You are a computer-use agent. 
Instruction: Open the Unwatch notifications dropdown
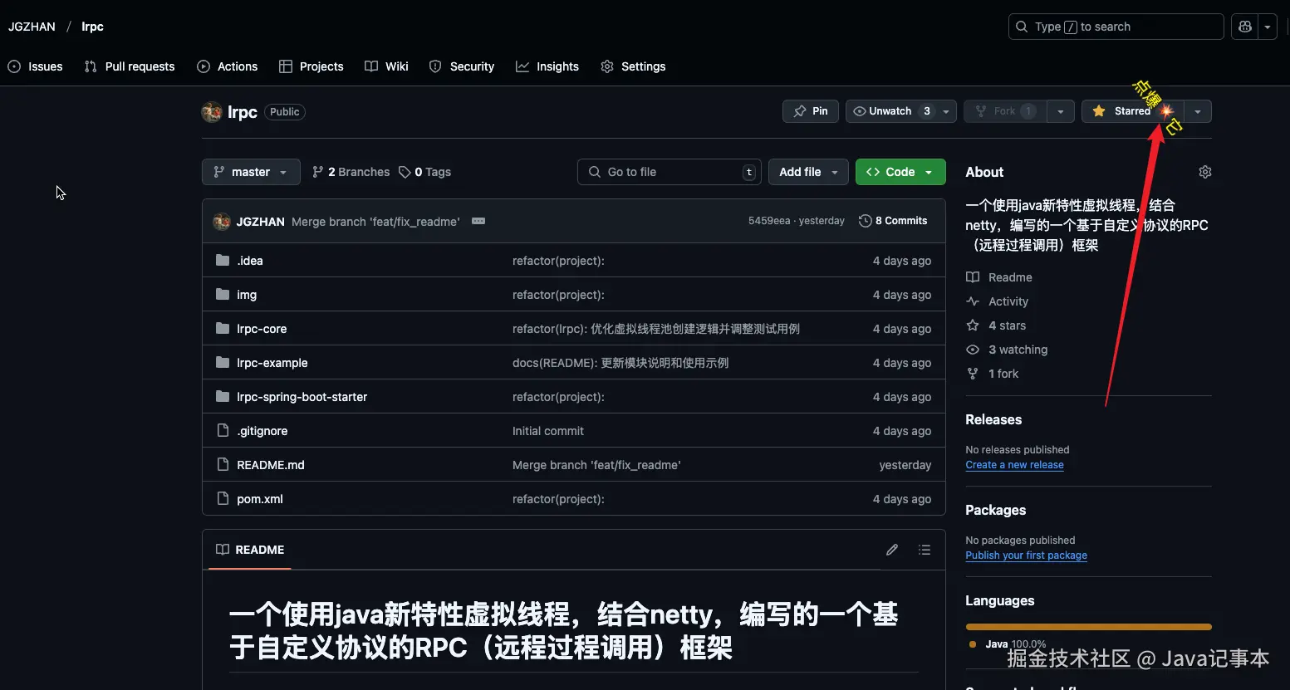[x=901, y=111]
